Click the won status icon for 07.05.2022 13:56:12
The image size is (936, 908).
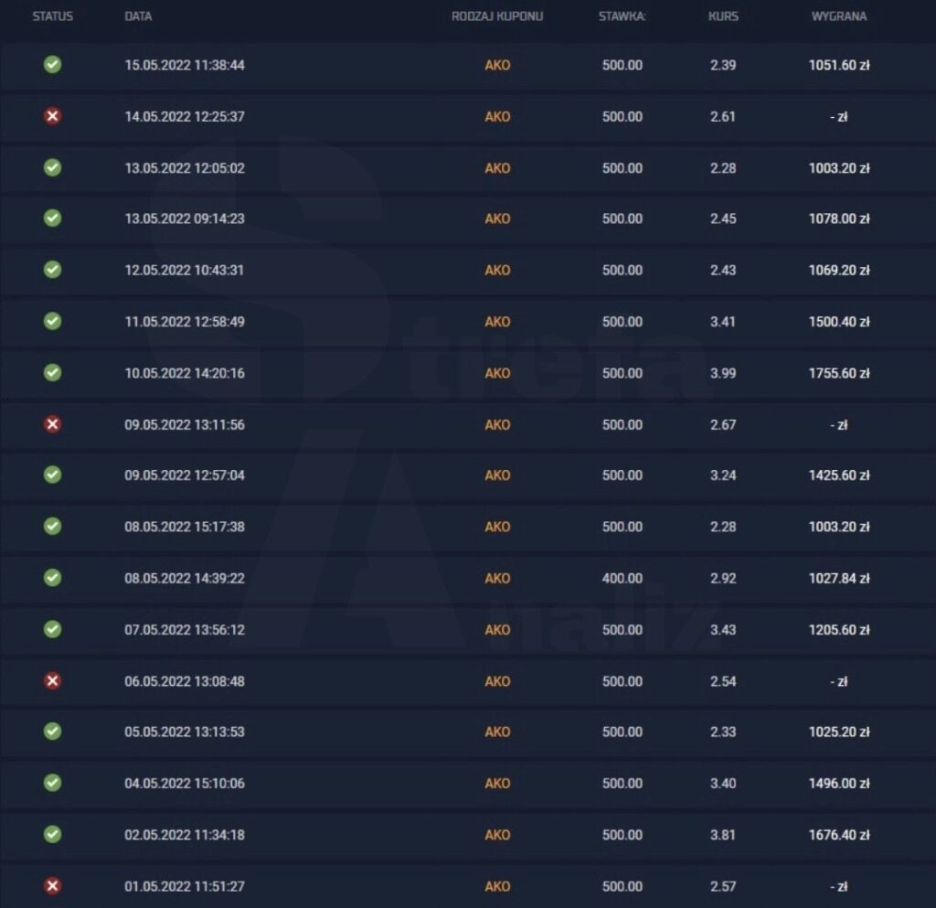tap(52, 629)
